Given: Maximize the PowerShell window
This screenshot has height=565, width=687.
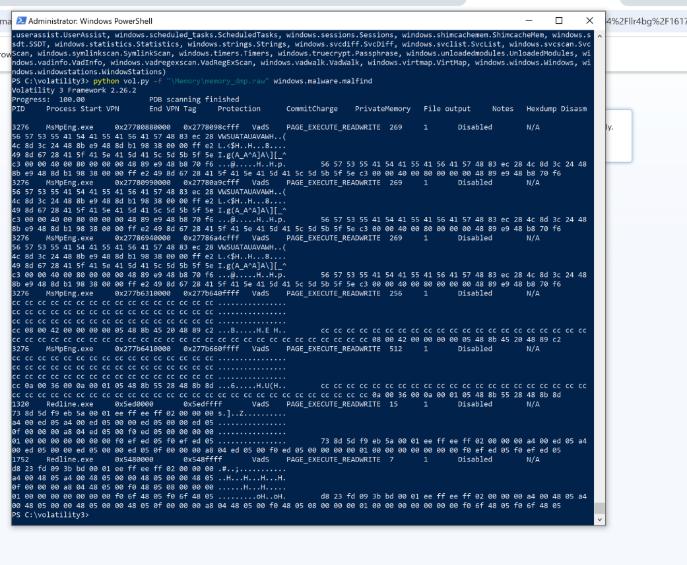Looking at the screenshot, I should tap(559, 20).
